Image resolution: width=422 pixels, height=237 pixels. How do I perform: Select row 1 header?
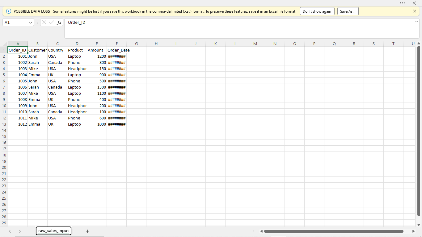pyautogui.click(x=4, y=50)
